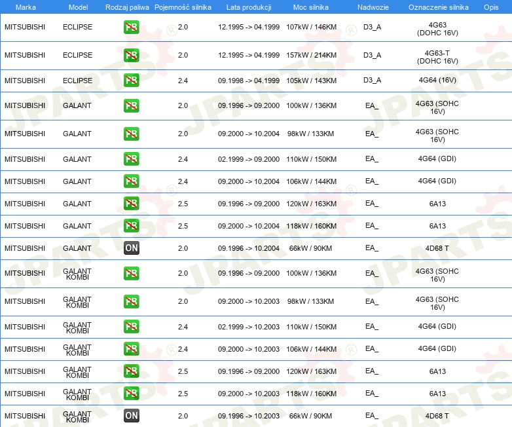Click 4D68 T engine code in Galant sedan row
Screen dimensions: 512x427
click(437, 248)
